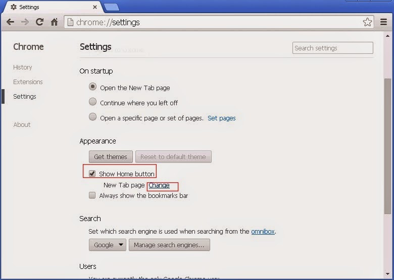Click the On startup section heading
The height and width of the screenshot is (280, 394).
96,71
